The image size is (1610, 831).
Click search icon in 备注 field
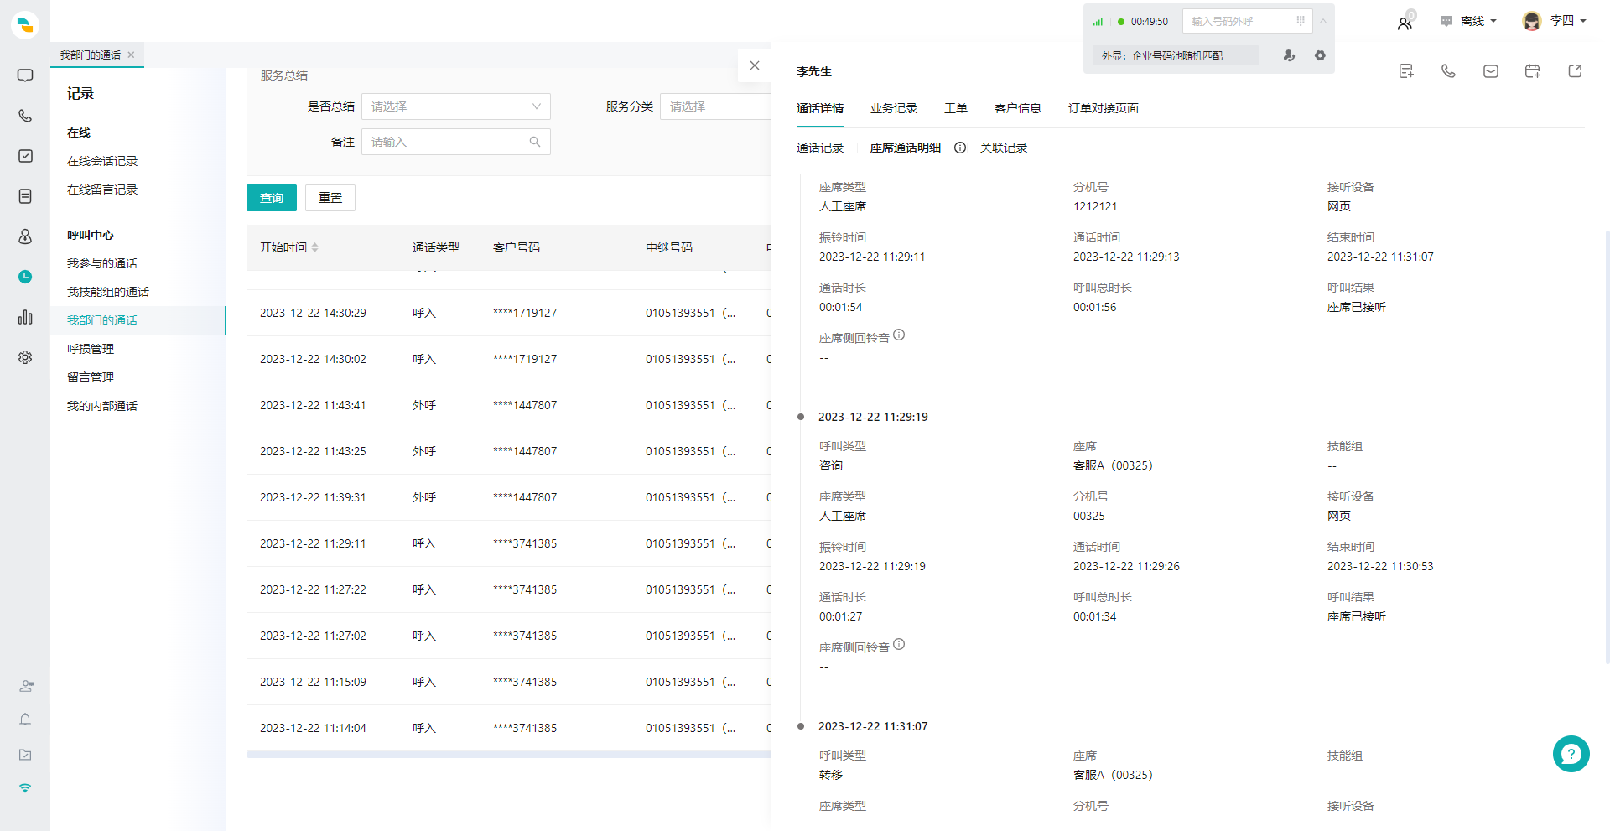coord(535,142)
